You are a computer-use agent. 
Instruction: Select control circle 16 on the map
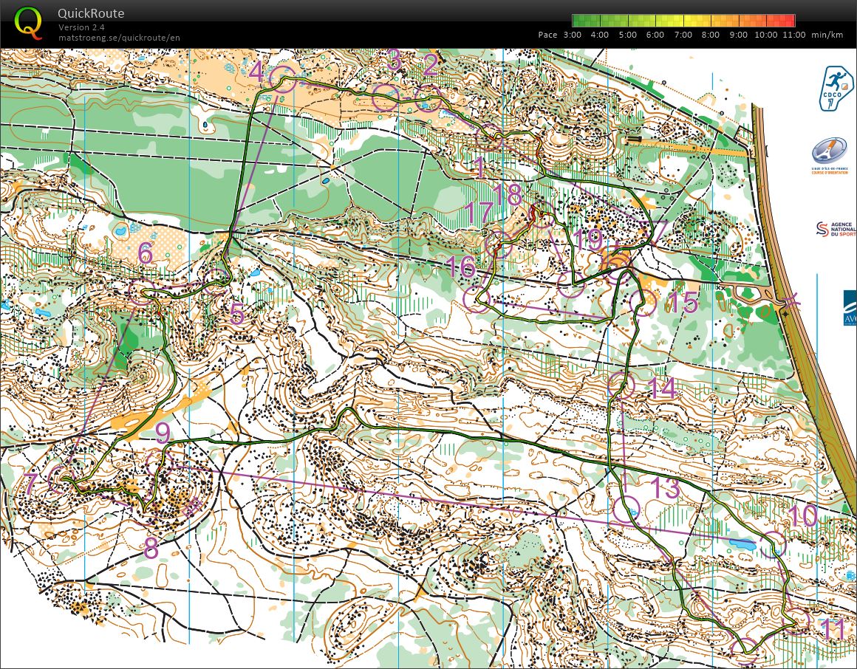(x=477, y=299)
